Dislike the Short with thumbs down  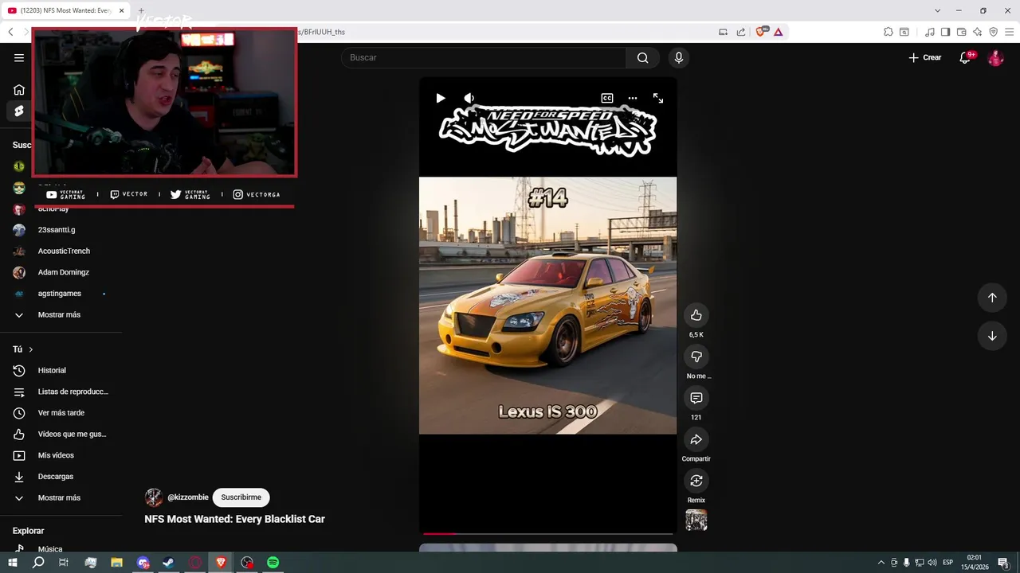696,357
